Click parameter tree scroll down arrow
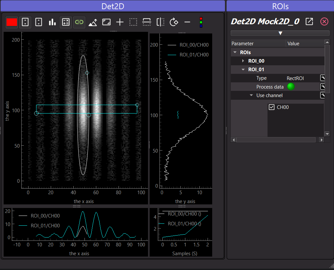 (x=327, y=134)
